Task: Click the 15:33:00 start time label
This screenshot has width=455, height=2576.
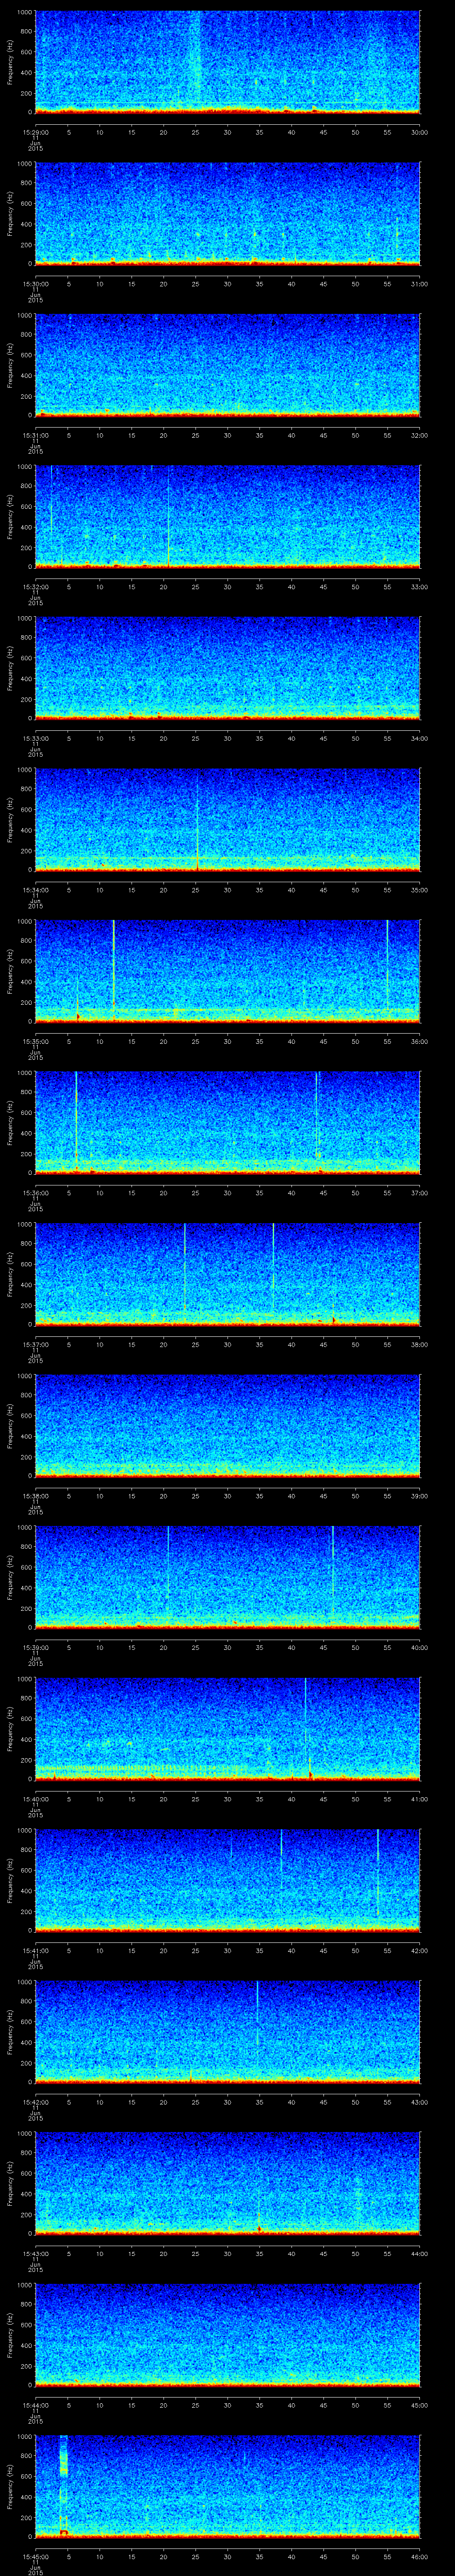Action: [35, 738]
